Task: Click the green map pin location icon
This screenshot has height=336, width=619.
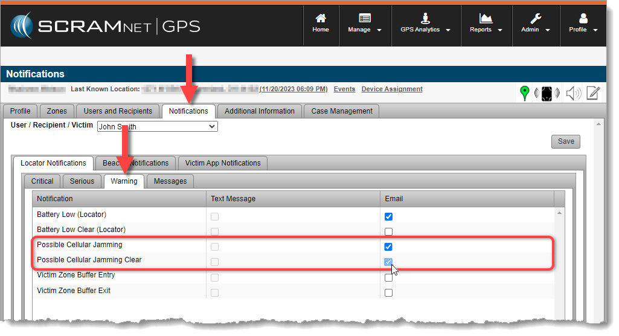Action: point(525,93)
